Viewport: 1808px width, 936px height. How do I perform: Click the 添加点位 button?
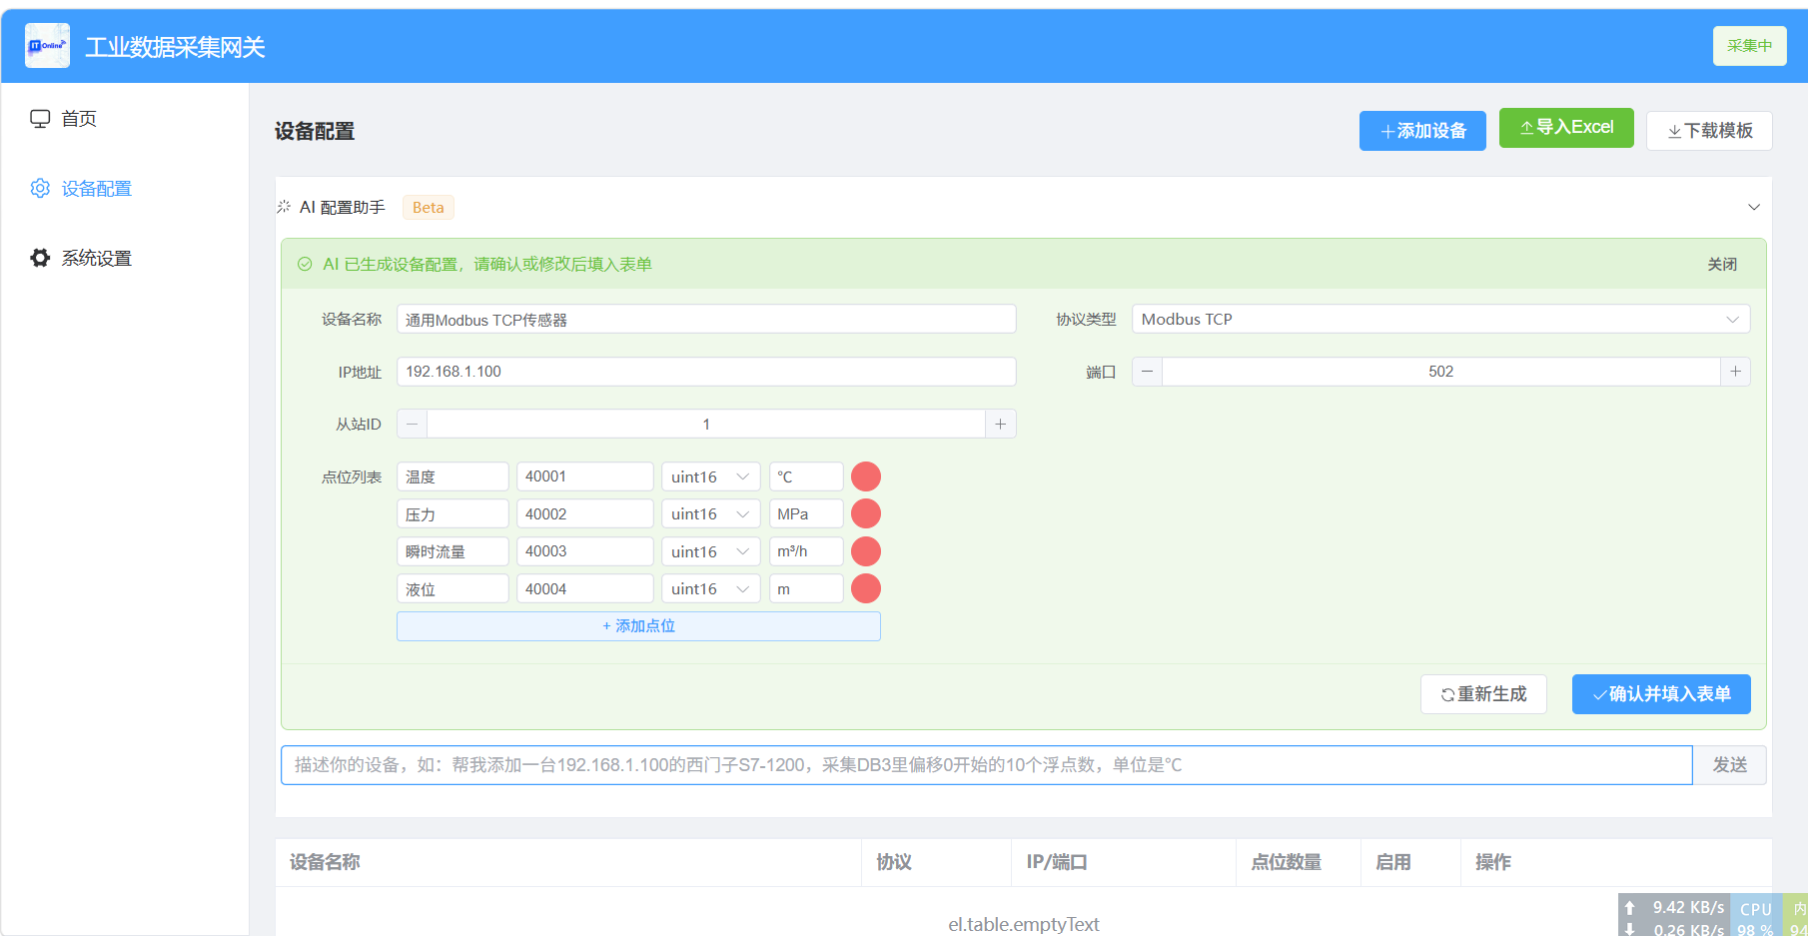[638, 626]
